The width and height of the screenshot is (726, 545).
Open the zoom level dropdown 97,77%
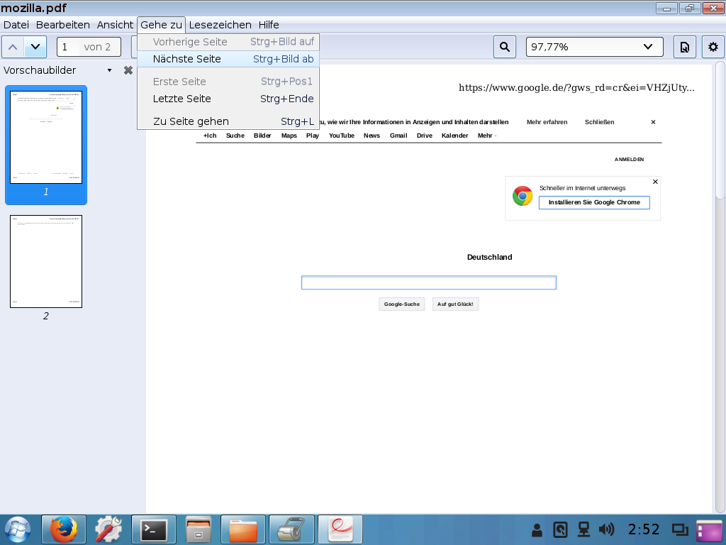(x=595, y=47)
